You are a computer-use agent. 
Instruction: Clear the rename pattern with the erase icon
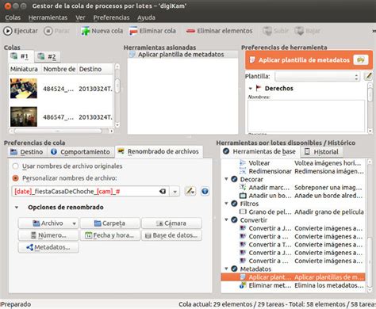click(x=163, y=191)
